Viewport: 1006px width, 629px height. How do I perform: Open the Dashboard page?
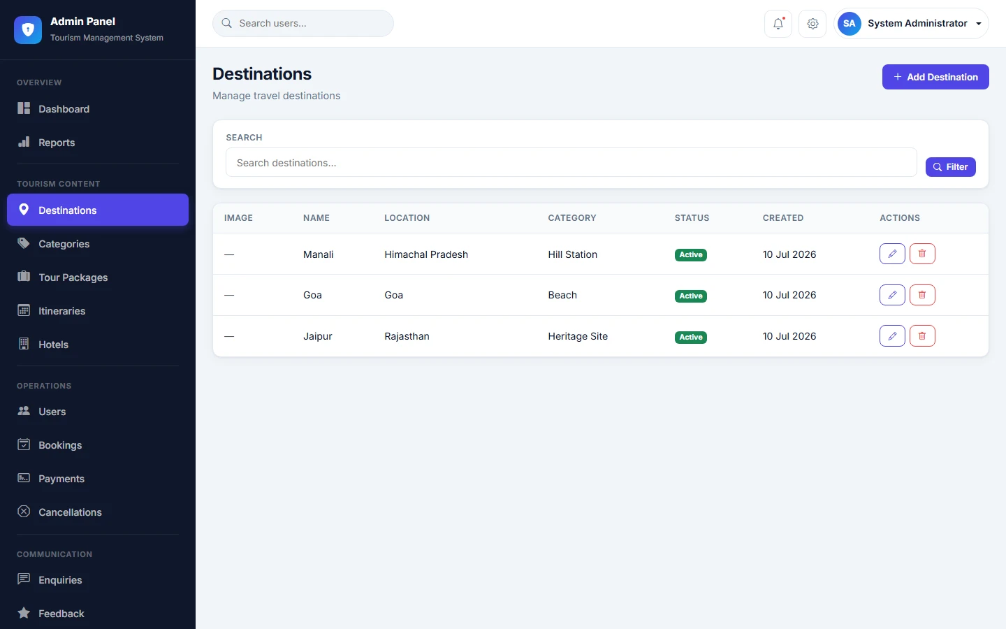click(98, 109)
